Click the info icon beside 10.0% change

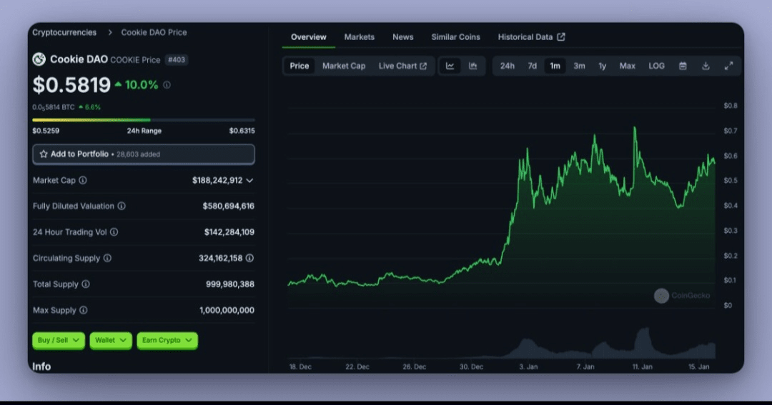[167, 85]
